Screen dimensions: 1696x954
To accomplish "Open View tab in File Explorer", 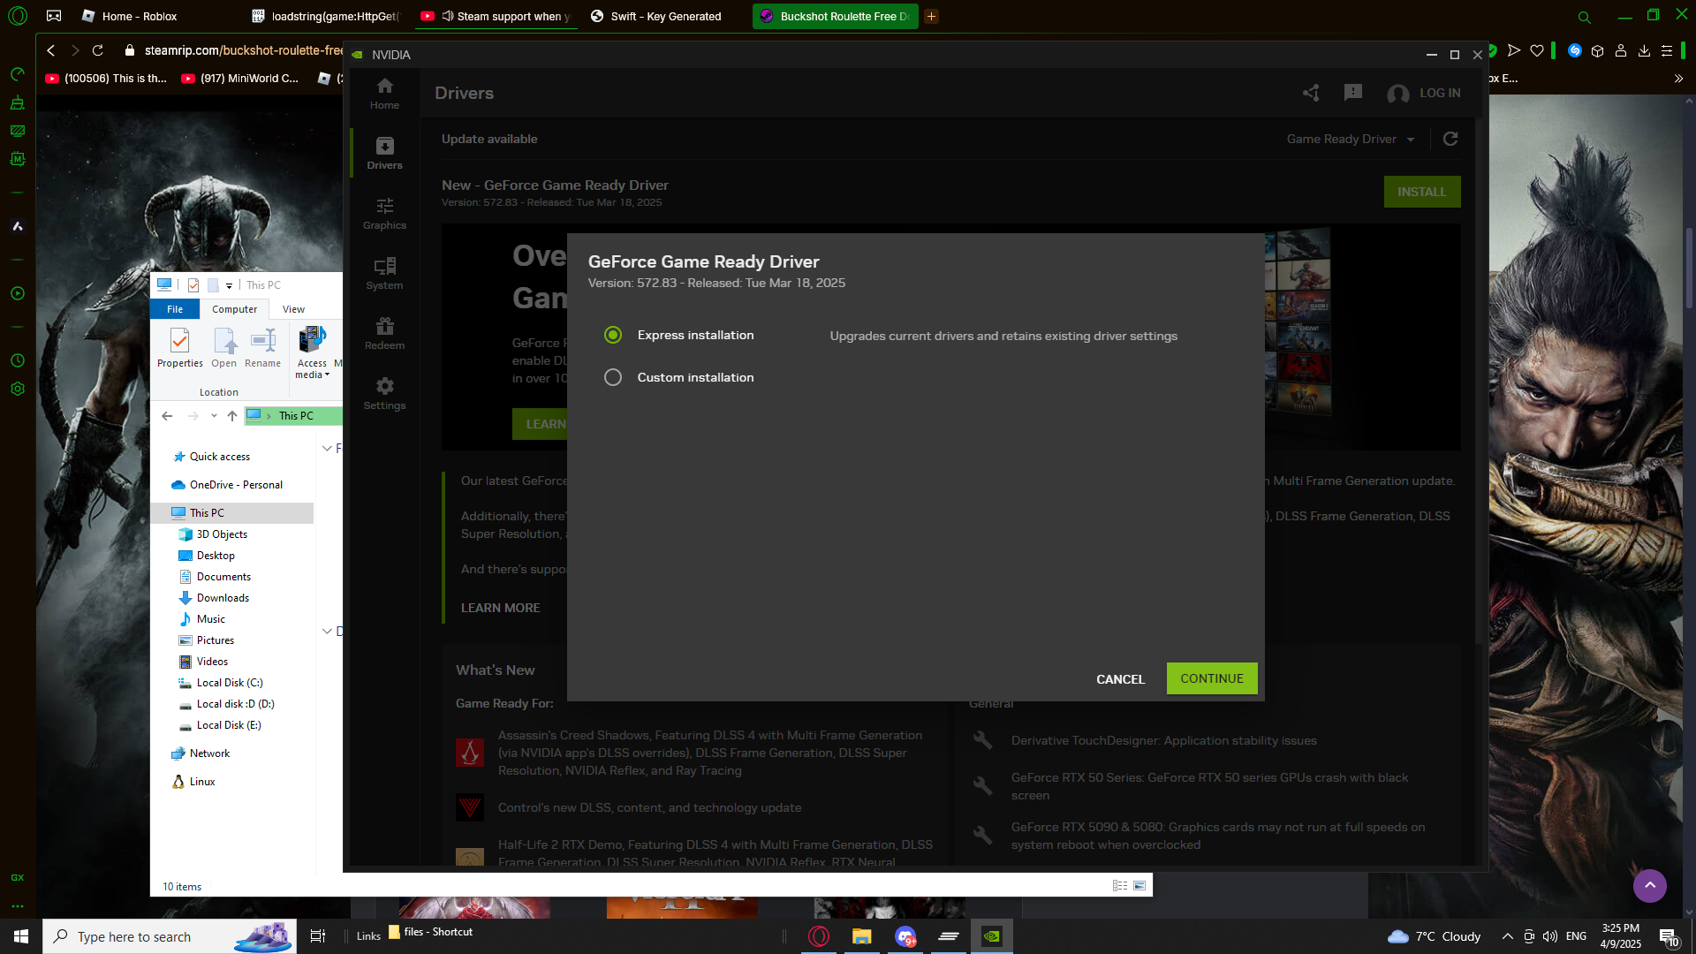I will (293, 309).
